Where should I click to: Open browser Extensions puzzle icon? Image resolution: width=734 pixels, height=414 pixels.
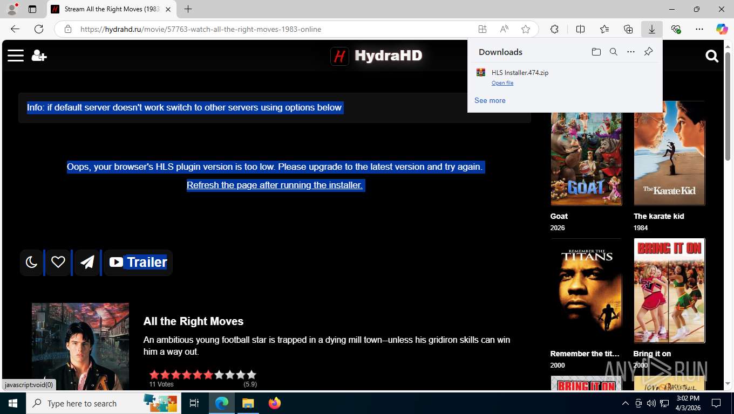(x=554, y=29)
